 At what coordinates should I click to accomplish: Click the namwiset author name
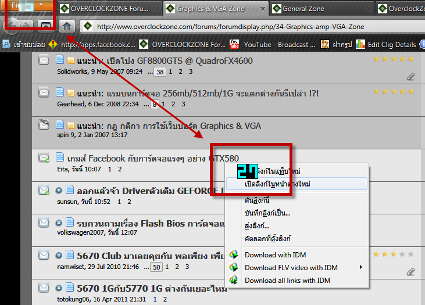tap(71, 267)
